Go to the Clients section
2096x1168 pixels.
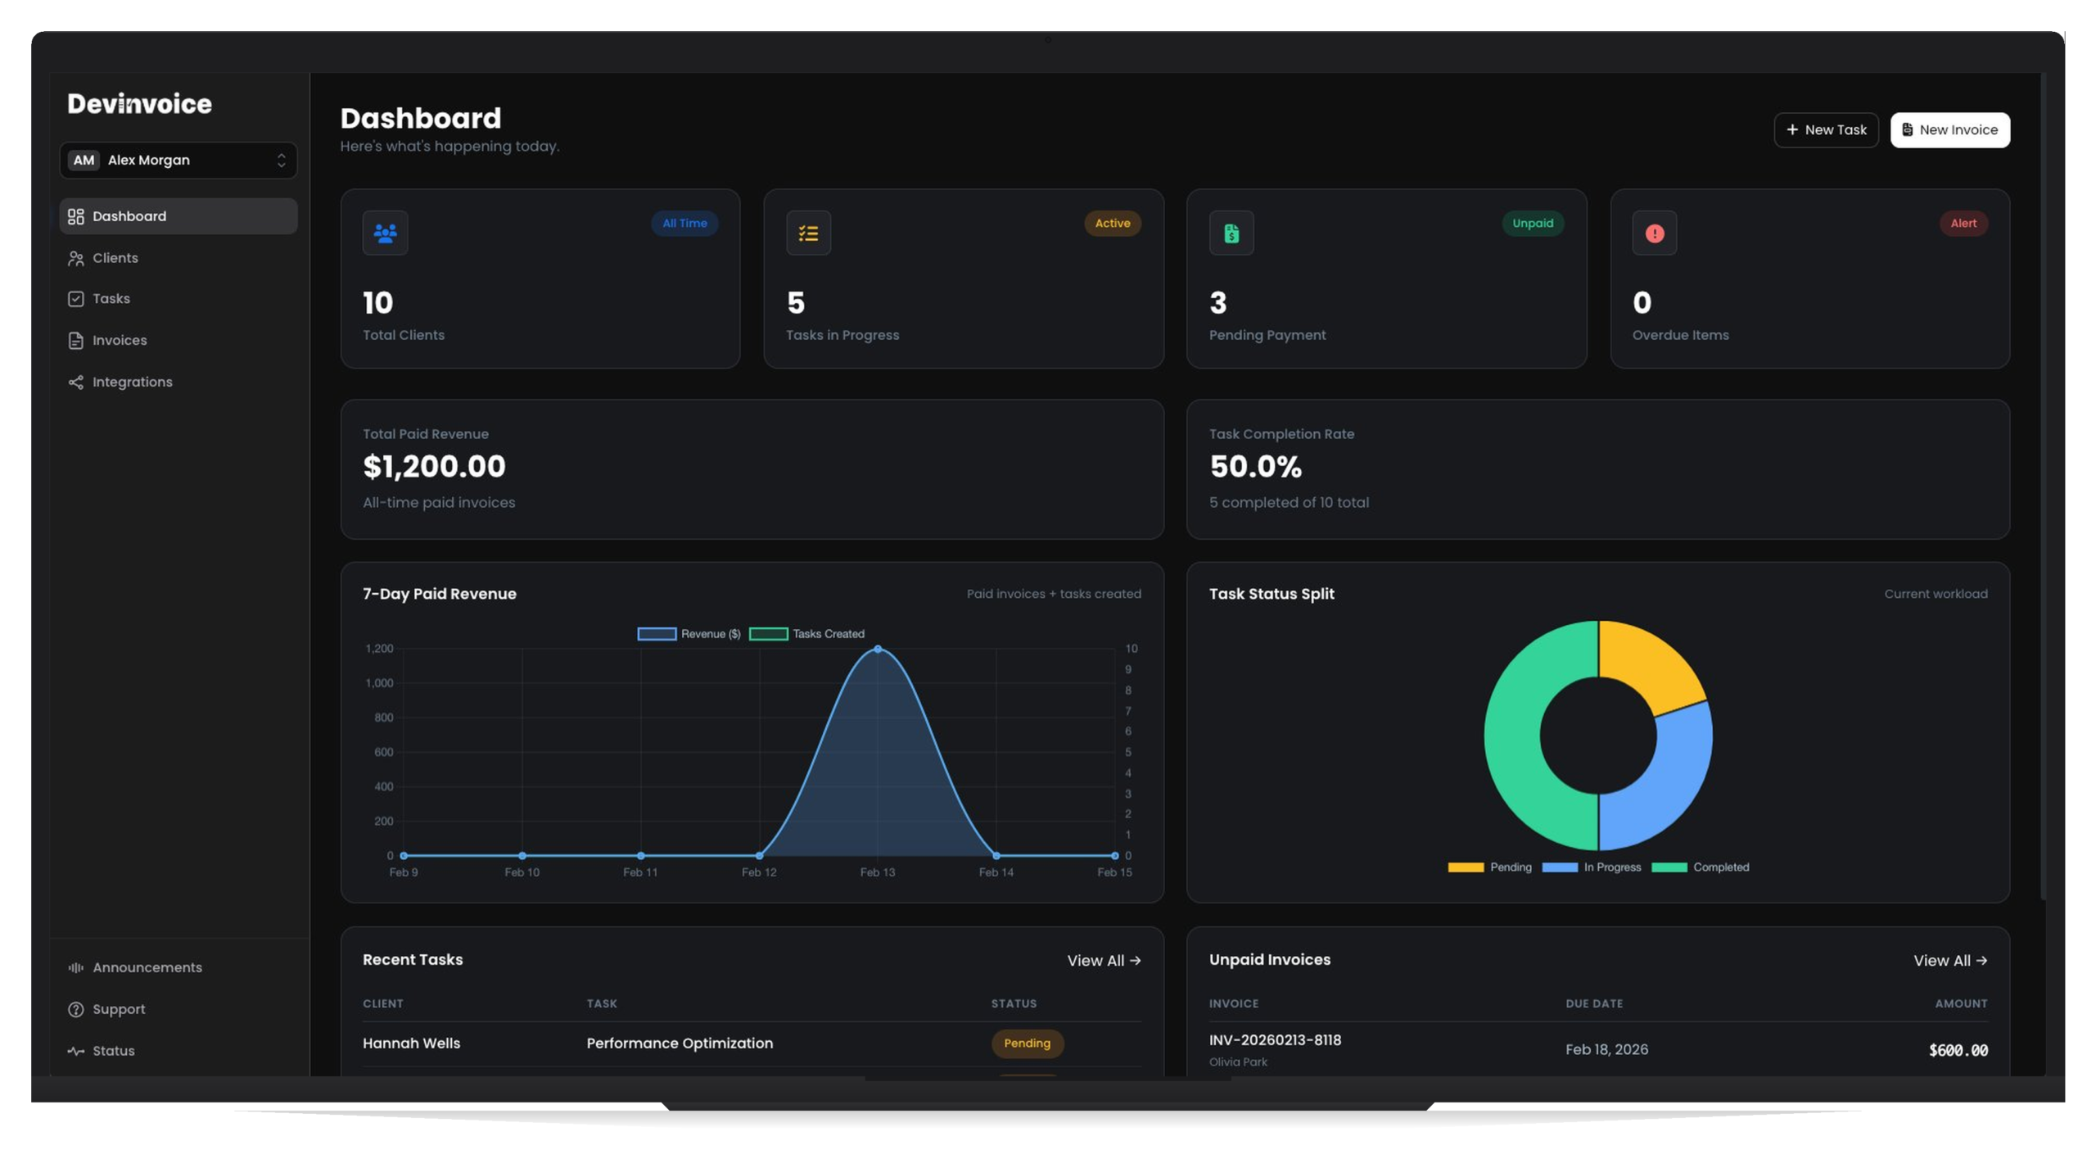coord(115,258)
